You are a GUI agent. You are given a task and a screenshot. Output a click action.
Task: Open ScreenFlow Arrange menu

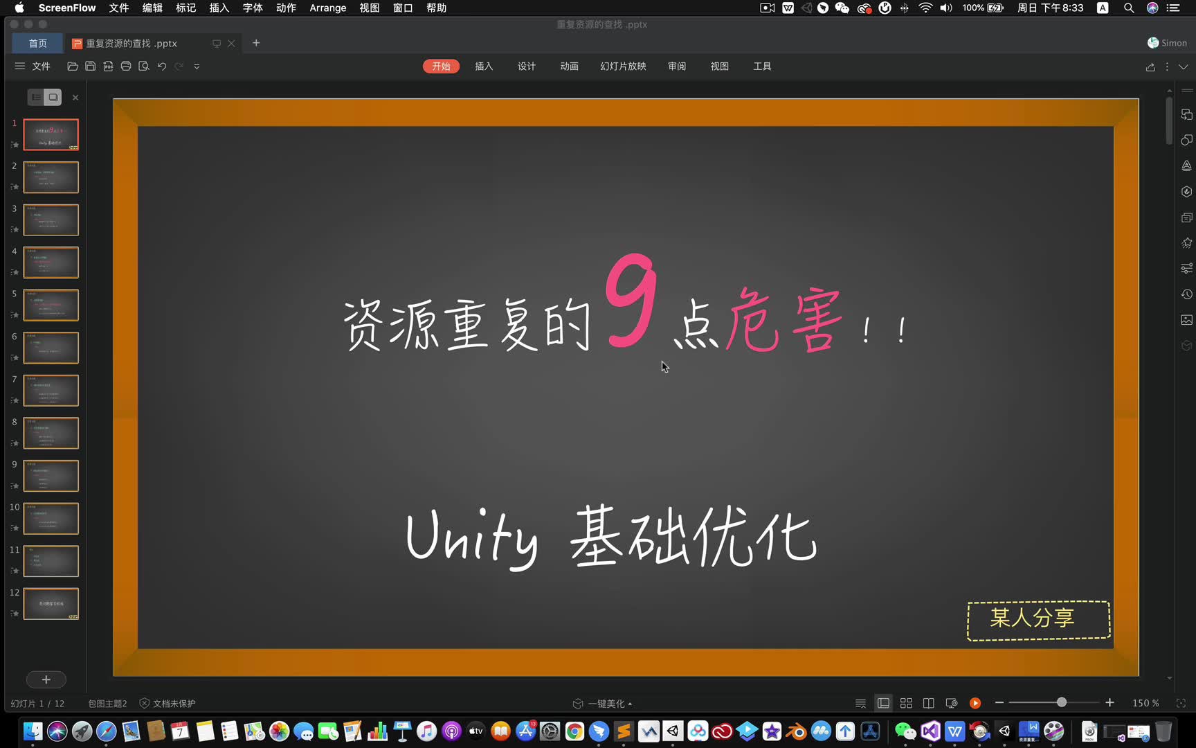coord(327,8)
